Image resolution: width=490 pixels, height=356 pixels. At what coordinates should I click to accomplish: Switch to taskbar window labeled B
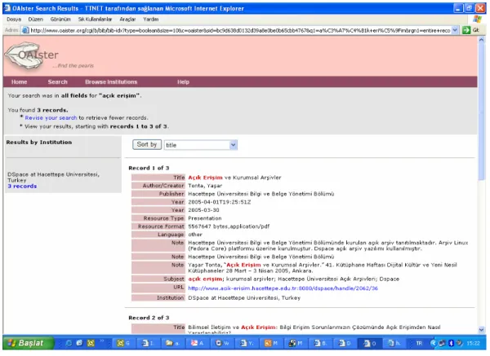tap(319, 343)
